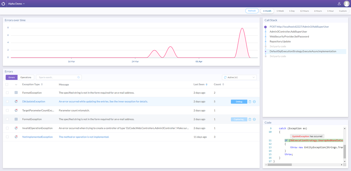Viewport: 351px width, 171px height.
Task: Open the Alpha Demo project dropdown
Action: [x=16, y=4]
